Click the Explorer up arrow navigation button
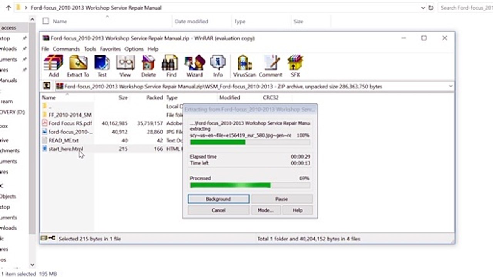Viewport: 493px width, 277px height. coord(8,8)
